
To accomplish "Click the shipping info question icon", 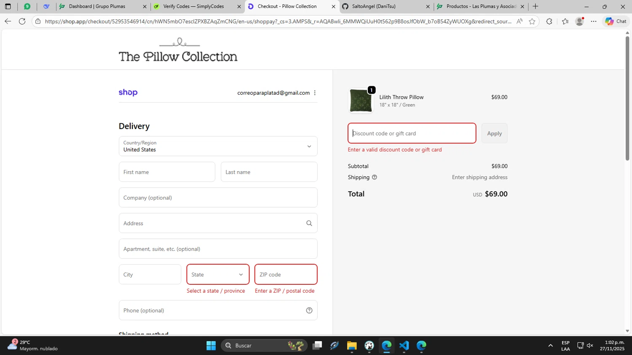I will 375,177.
